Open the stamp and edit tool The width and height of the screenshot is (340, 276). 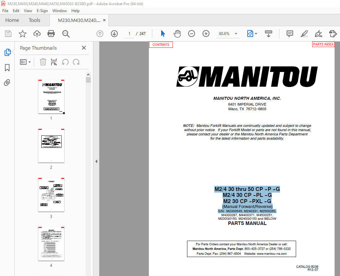tap(332, 34)
